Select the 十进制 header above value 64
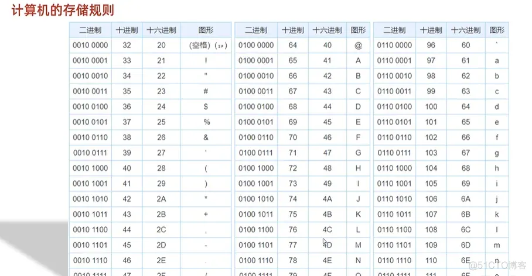532x276 pixels. tap(293, 30)
